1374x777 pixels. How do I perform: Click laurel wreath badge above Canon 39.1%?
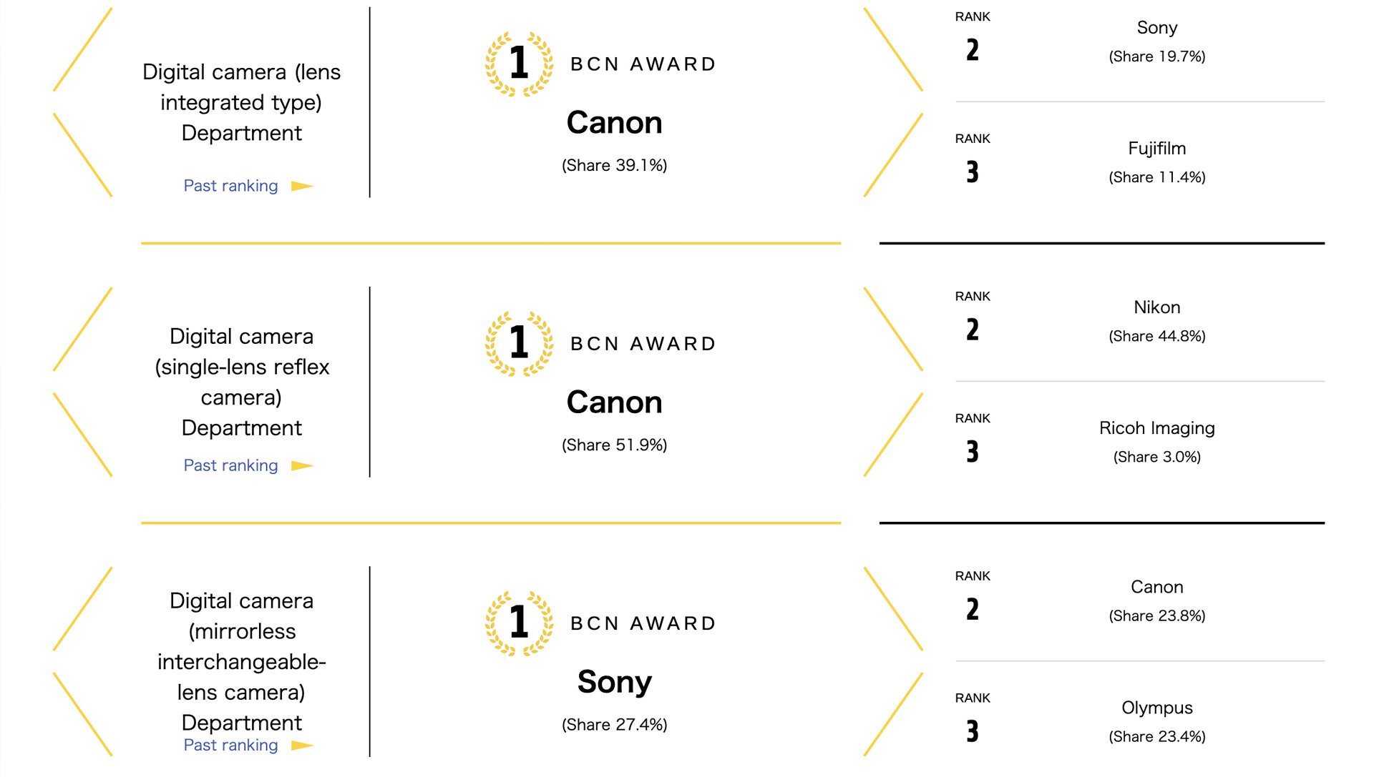pos(520,64)
